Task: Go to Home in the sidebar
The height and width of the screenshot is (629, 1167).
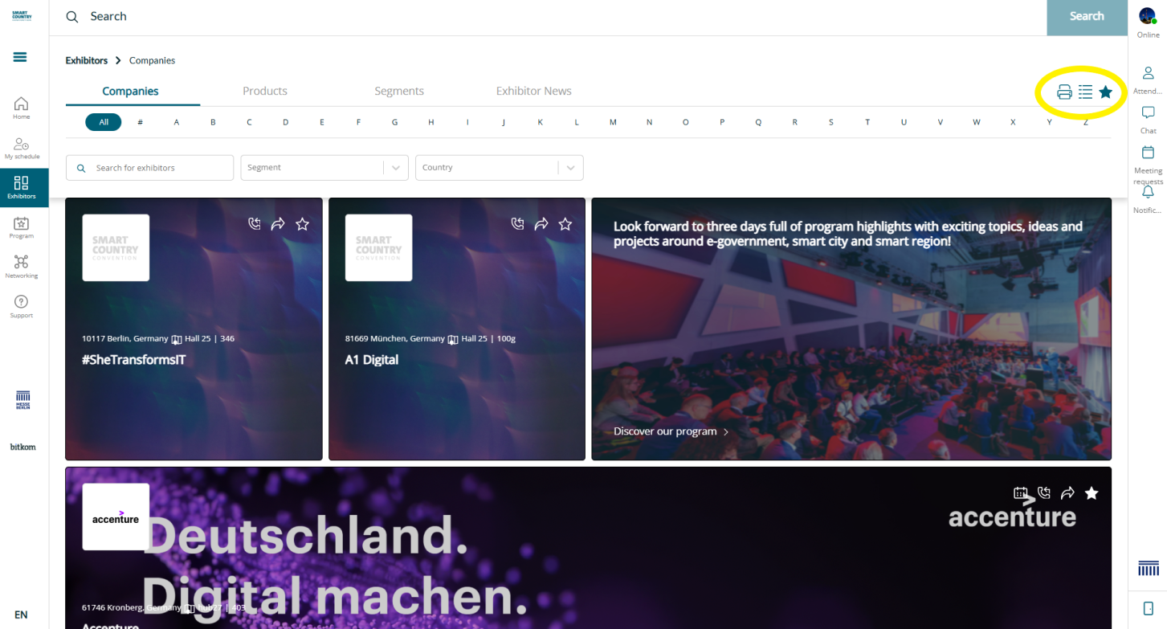Action: click(x=21, y=108)
